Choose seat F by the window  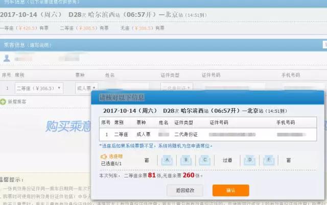pyautogui.click(x=268, y=160)
